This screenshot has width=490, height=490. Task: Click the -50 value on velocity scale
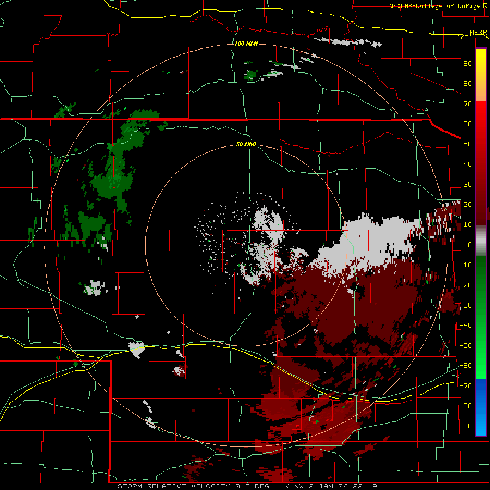(x=465, y=346)
